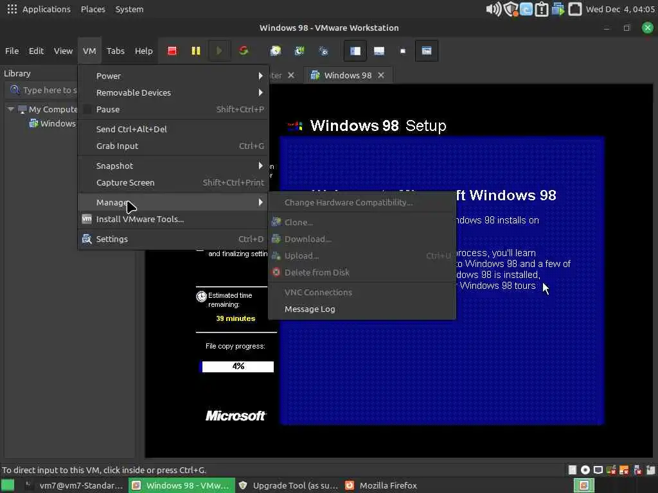658x493 pixels.
Task: Select Grab Input menu entry
Action: [x=173, y=146]
